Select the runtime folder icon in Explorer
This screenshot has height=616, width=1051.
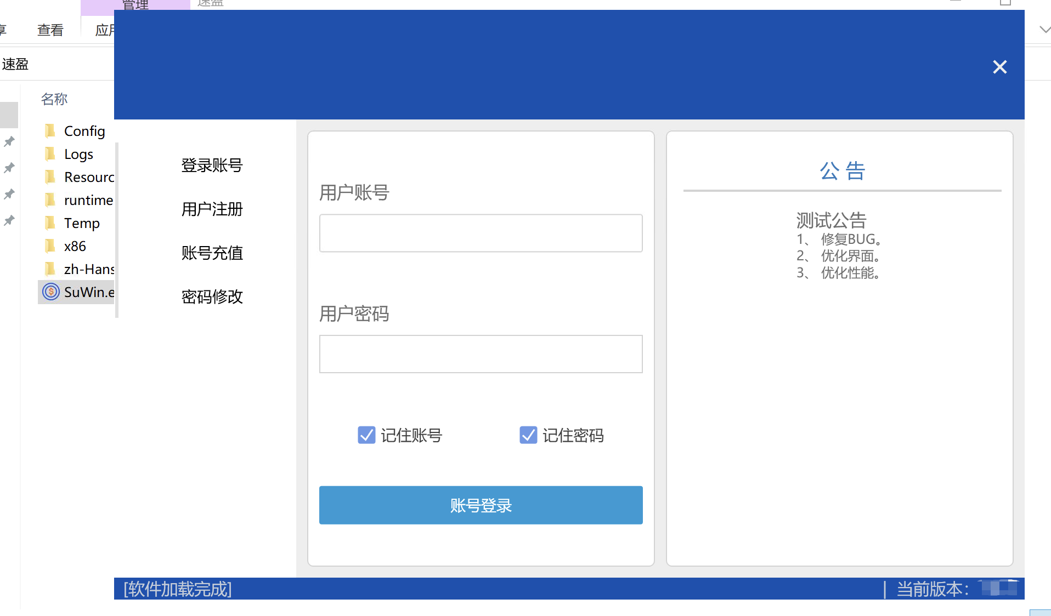pos(50,199)
